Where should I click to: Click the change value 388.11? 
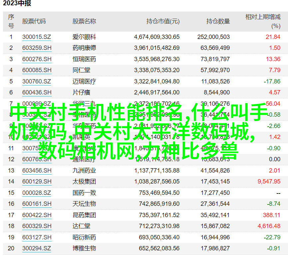pyautogui.click(x=271, y=215)
